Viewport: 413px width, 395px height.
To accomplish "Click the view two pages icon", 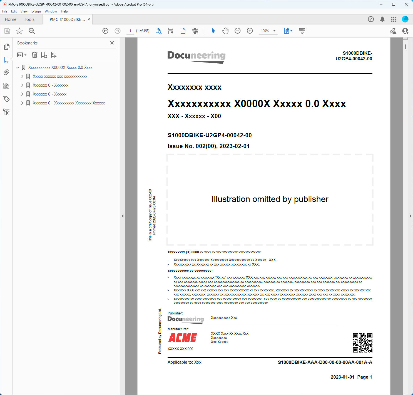I will (x=195, y=31).
